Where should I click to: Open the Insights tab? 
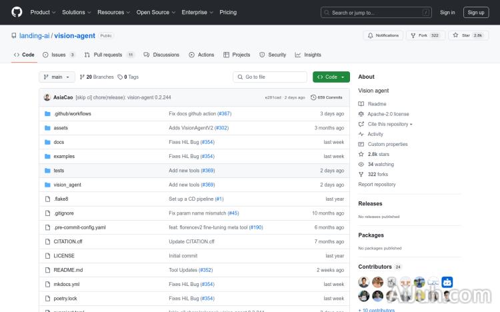[x=308, y=55]
